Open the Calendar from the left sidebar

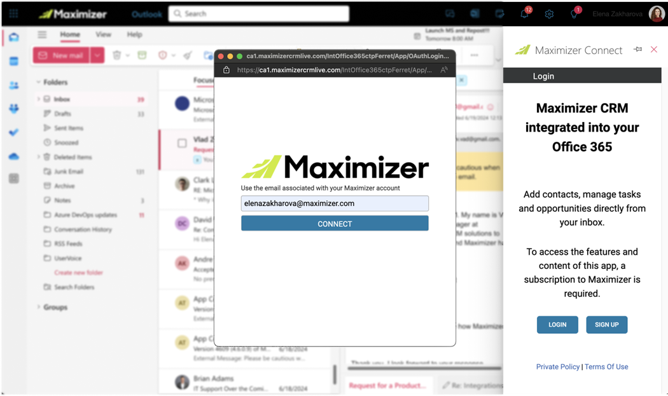pos(14,60)
